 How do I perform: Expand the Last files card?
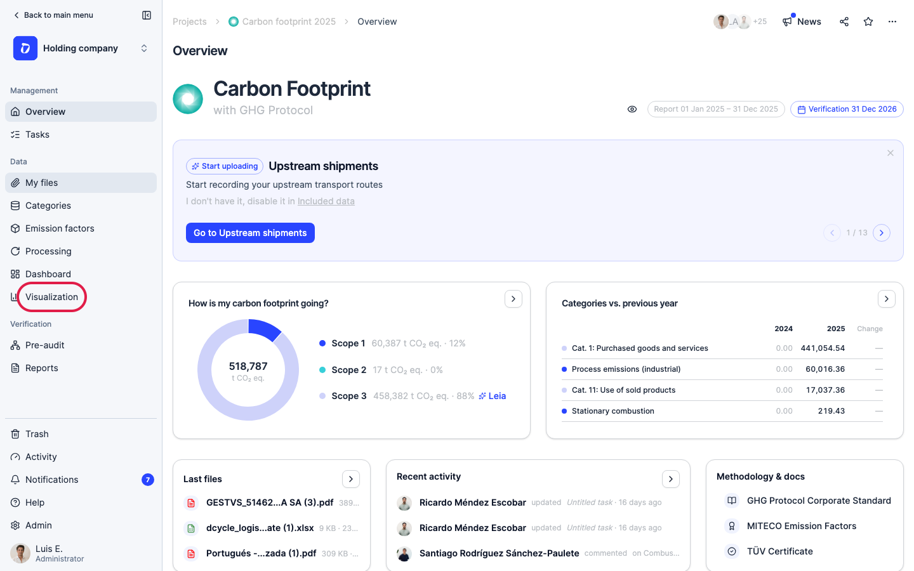click(351, 479)
